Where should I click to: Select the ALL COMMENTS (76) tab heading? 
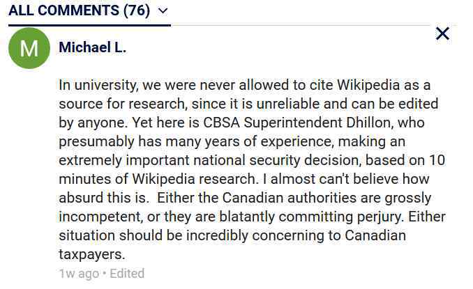point(79,10)
